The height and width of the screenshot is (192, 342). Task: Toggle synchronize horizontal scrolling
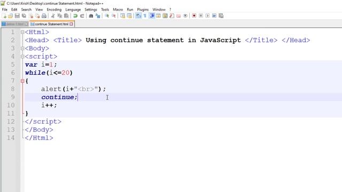tap(129, 16)
